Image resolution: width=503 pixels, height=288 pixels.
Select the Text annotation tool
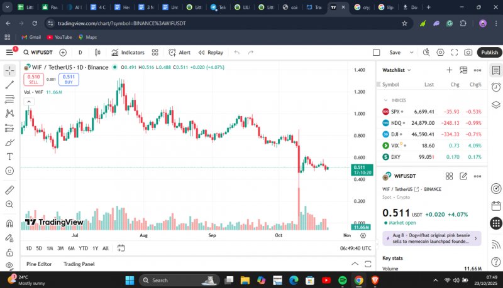9,156
